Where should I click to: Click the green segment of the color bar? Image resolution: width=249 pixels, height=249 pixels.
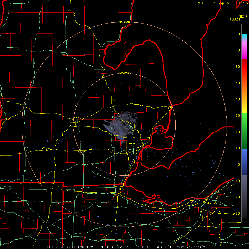pyautogui.click(x=244, y=131)
